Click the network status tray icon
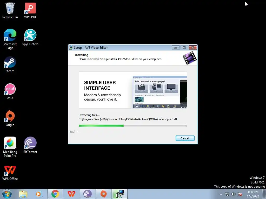266x199 pixels. [227, 194]
